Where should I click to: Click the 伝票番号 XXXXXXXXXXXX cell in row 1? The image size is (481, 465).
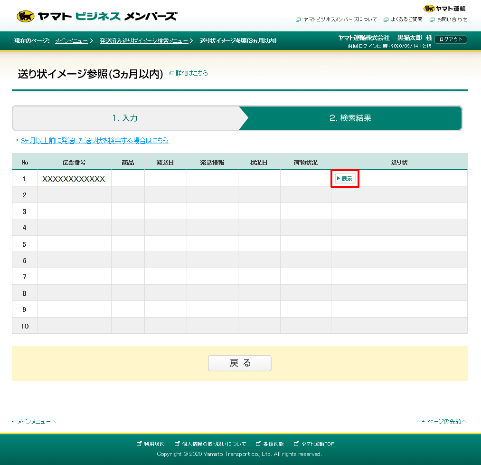click(x=74, y=178)
